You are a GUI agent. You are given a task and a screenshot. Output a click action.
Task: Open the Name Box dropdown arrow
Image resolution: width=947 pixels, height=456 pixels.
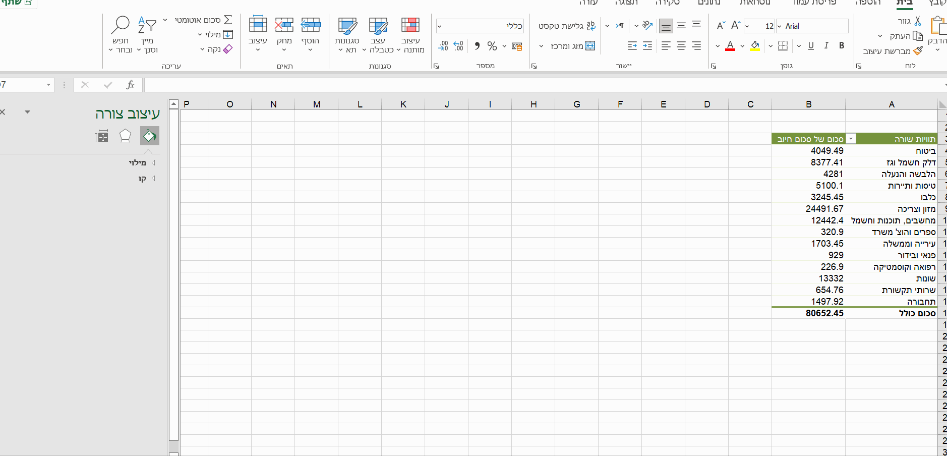48,85
